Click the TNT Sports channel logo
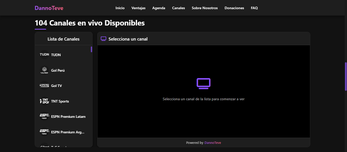 [x=44, y=101]
